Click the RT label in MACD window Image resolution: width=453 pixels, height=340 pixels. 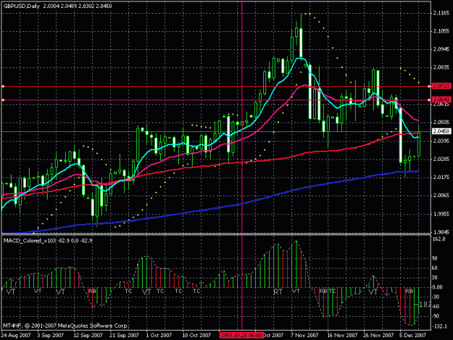pos(278,292)
